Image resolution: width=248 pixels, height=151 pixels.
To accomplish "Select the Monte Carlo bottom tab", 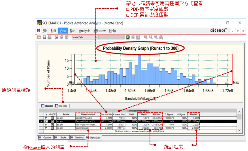I will click(94, 138).
